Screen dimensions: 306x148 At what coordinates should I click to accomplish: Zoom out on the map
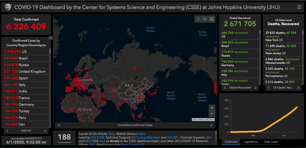click(212, 114)
